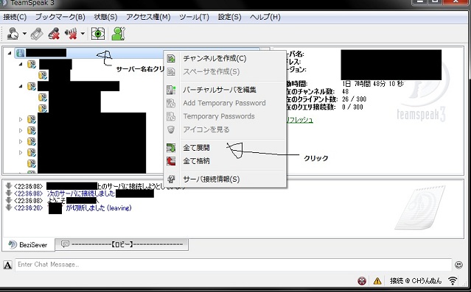Viewport: 471px width, 292px height.
Task: Open the mute icon dropdown arrow
Action: (x=83, y=34)
